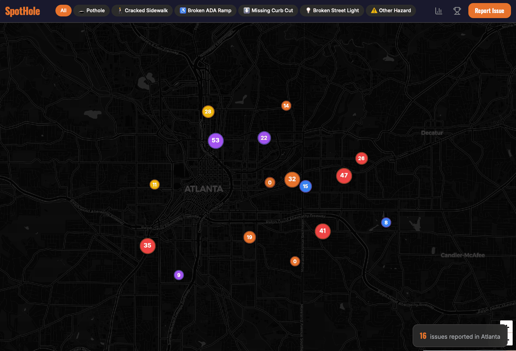Click the pothole icon on the Pothole chip

coord(81,11)
